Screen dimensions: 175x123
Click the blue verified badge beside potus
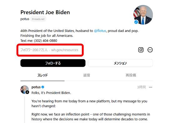43,87
